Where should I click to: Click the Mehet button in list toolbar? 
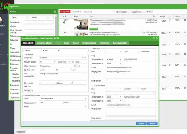(149, 12)
